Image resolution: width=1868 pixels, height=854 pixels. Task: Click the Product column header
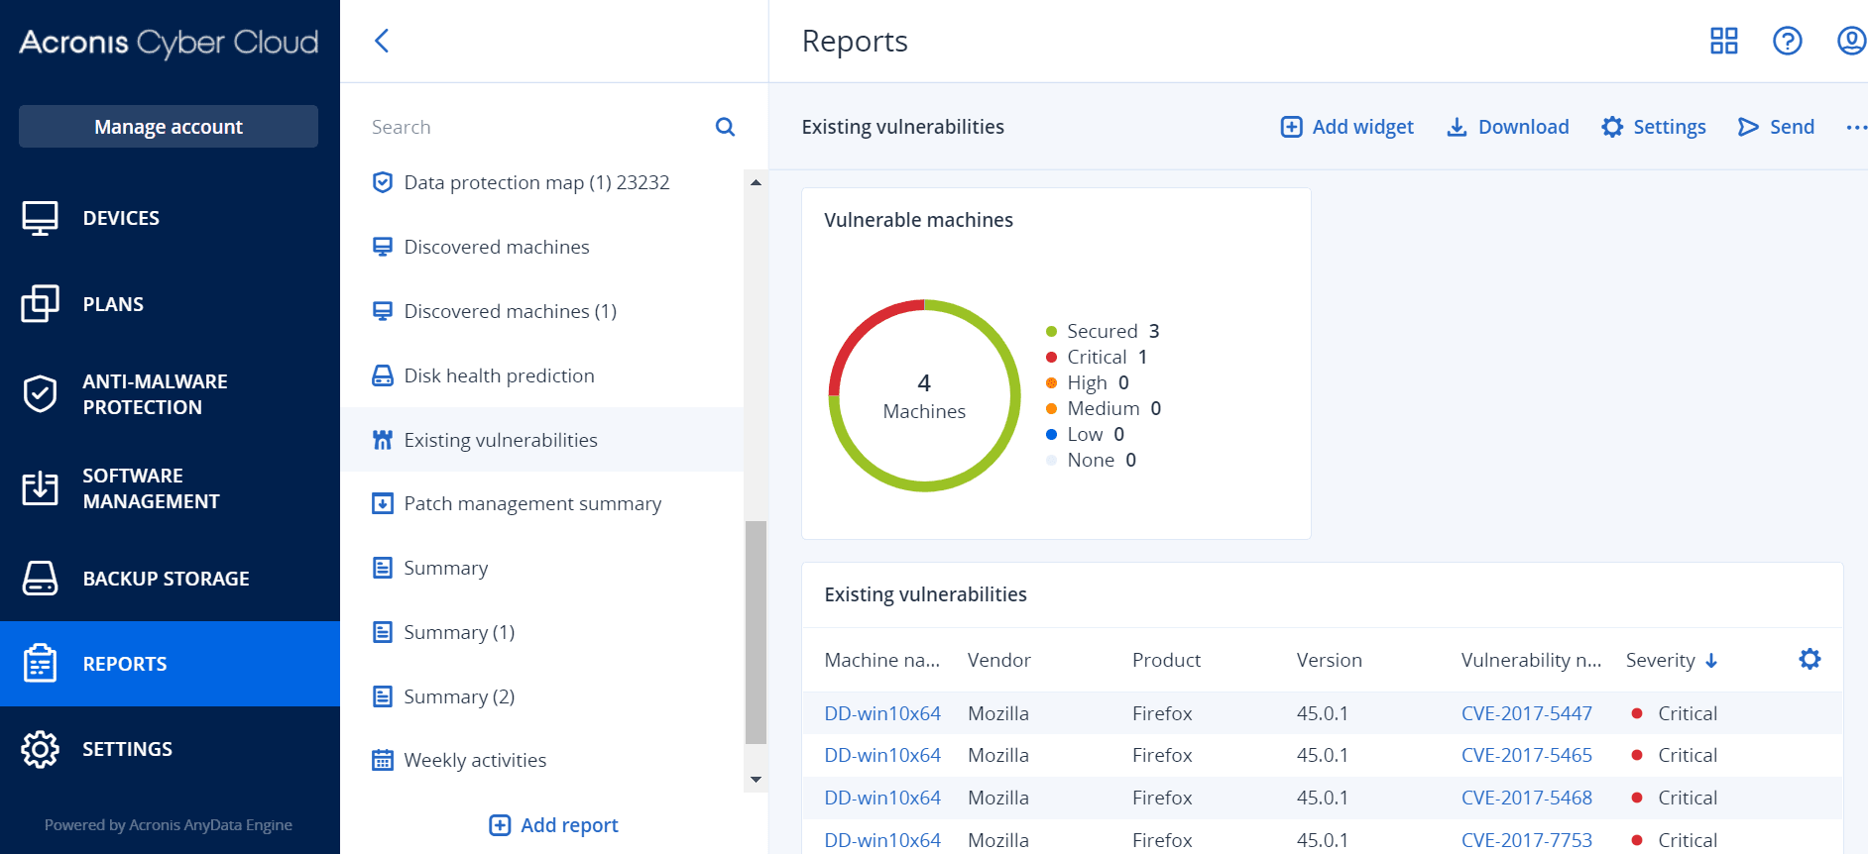point(1166,660)
